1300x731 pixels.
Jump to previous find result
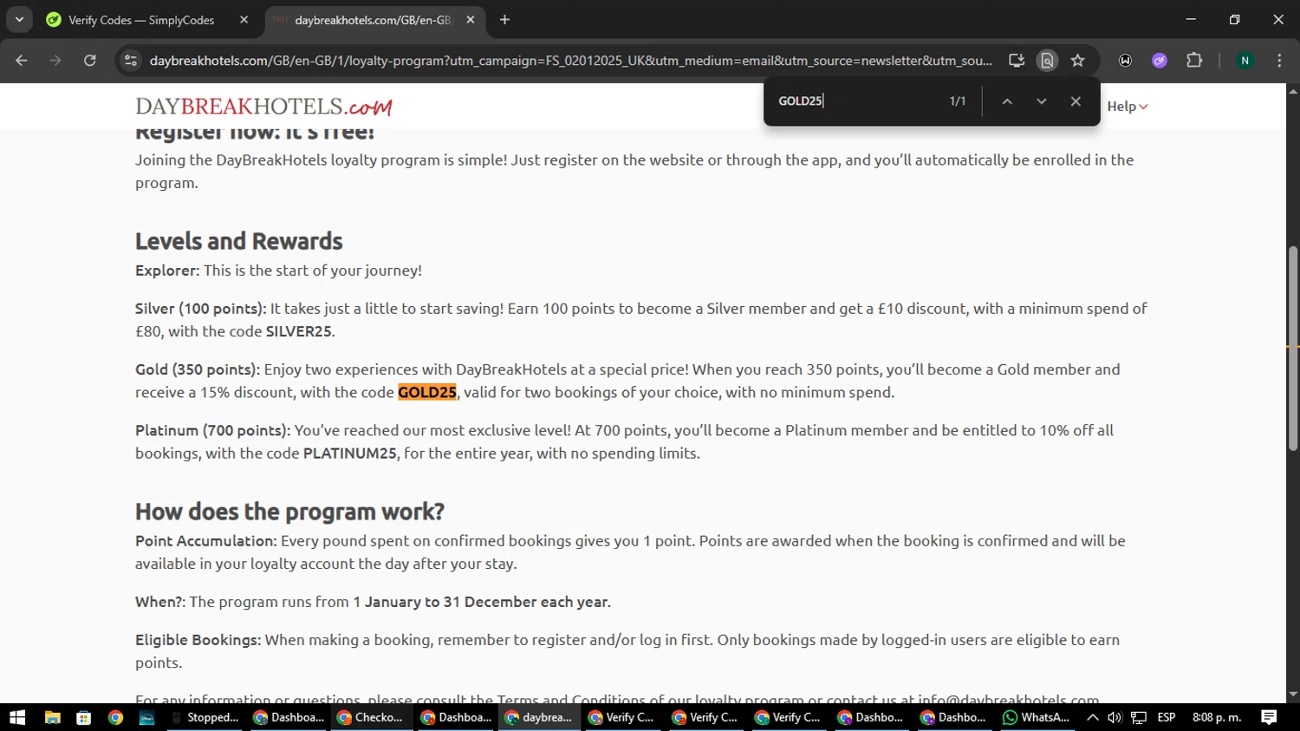tap(1007, 101)
